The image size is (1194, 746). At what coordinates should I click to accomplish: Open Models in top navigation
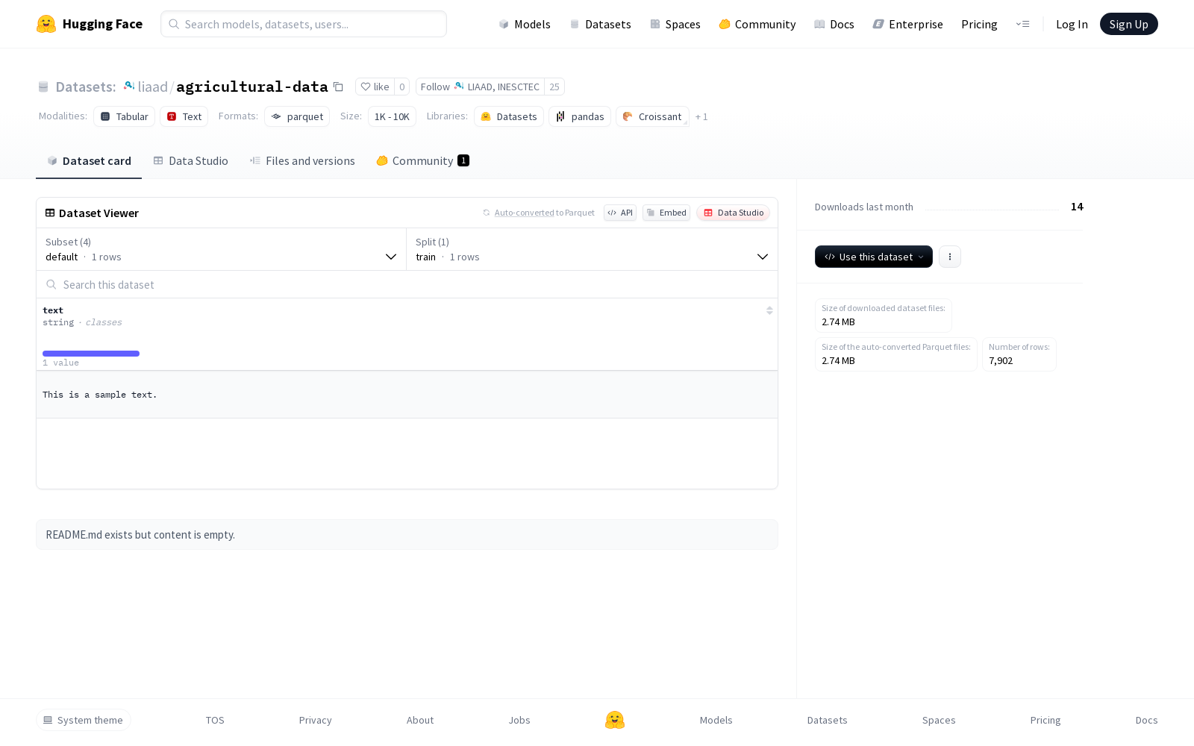525,24
